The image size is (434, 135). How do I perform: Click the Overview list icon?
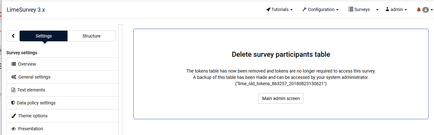(14, 64)
